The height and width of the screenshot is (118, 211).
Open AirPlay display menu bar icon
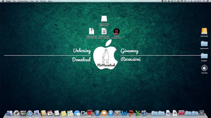(x=178, y=1)
